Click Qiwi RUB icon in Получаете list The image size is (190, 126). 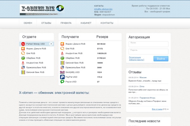[x=62, y=49]
